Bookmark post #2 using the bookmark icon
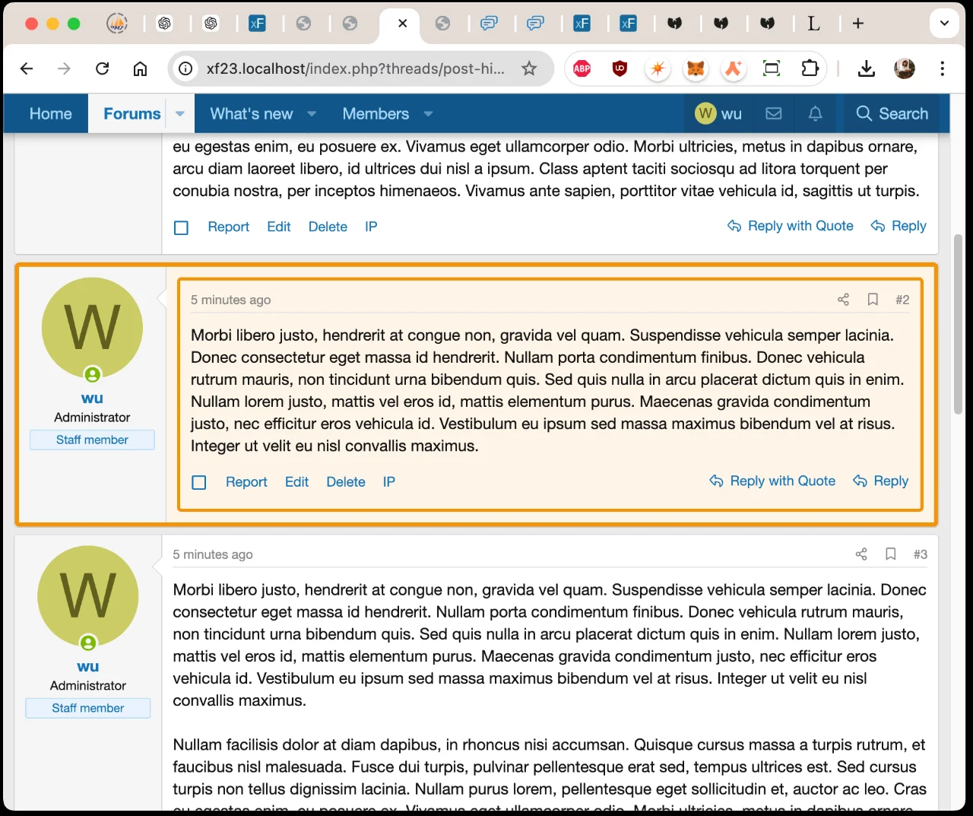The width and height of the screenshot is (973, 816). coord(873,300)
